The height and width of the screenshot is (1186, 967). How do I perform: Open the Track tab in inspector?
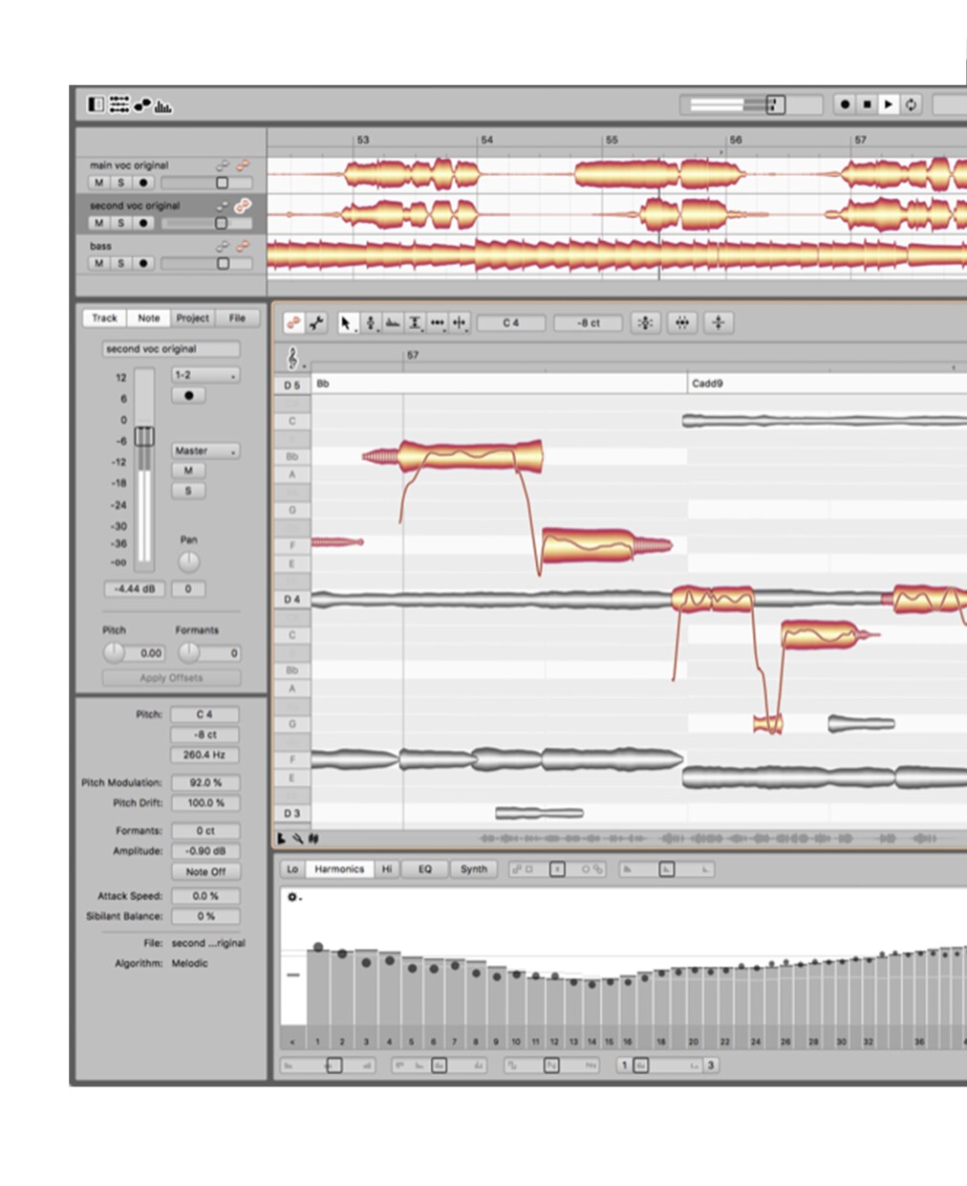coord(105,318)
